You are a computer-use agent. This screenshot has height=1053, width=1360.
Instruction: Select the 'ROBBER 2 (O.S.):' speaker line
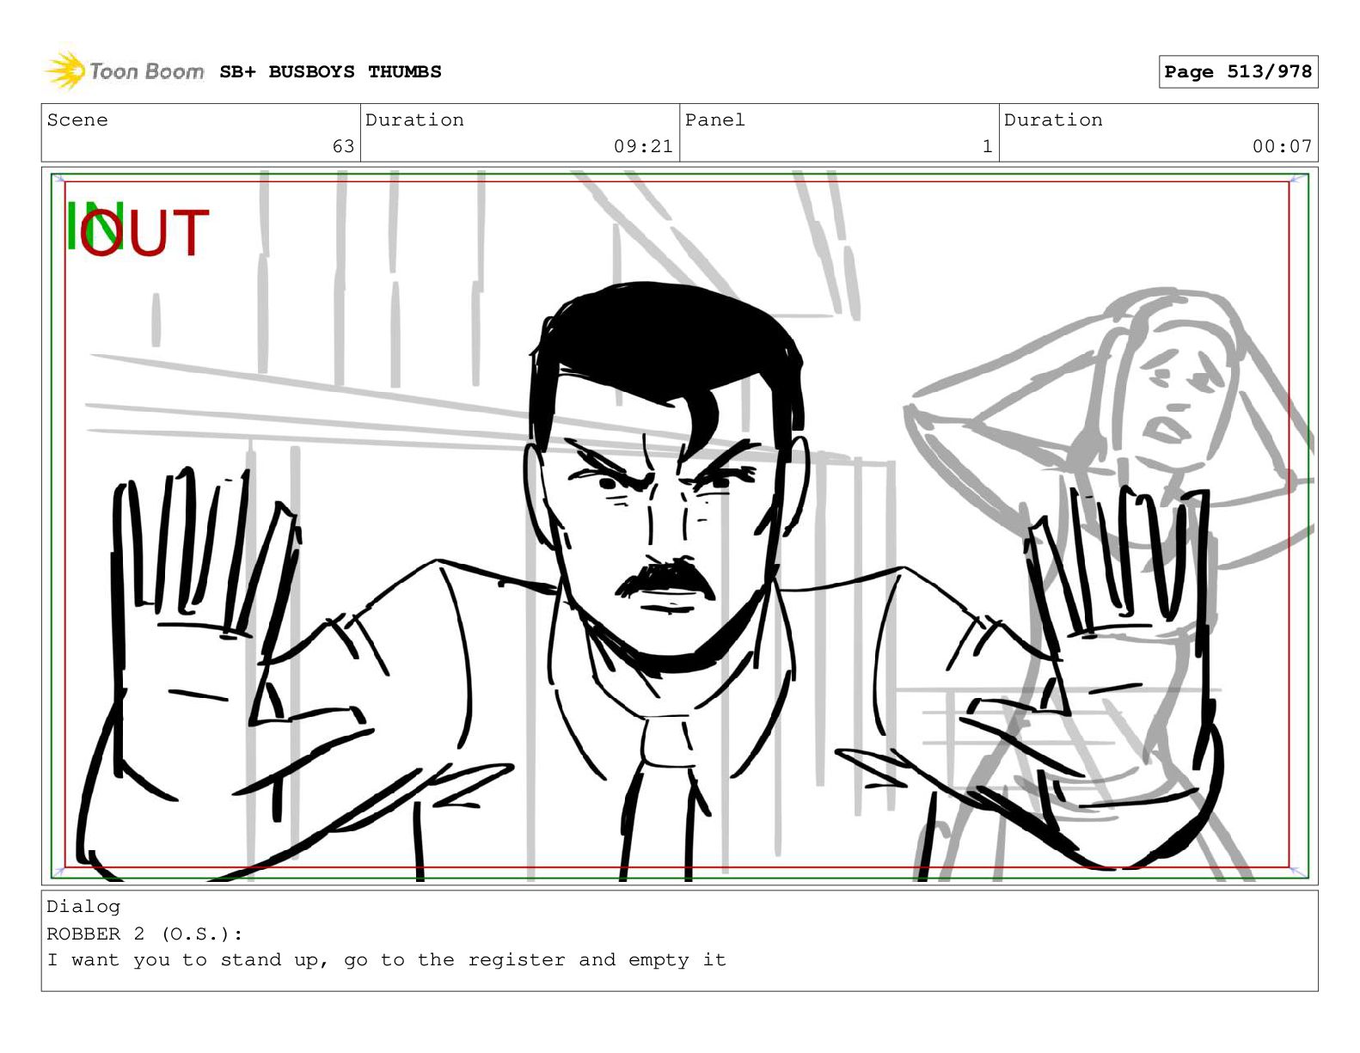pyautogui.click(x=144, y=934)
